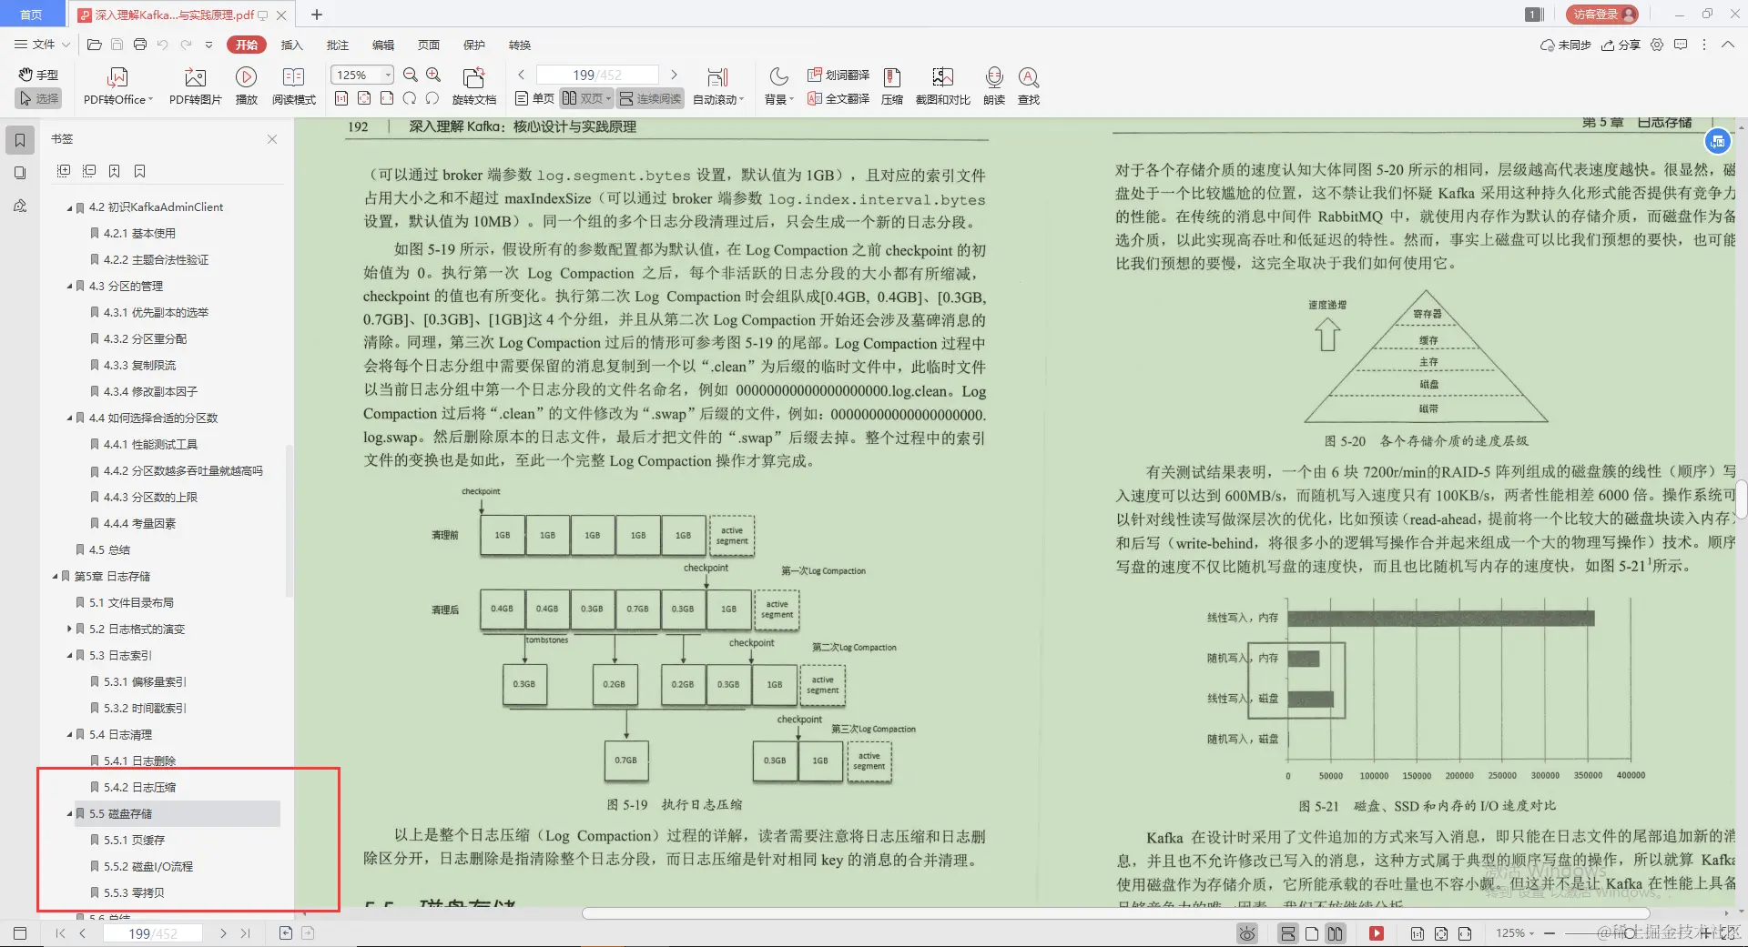Open the 批注 annotation tab
The height and width of the screenshot is (947, 1748).
point(338,45)
